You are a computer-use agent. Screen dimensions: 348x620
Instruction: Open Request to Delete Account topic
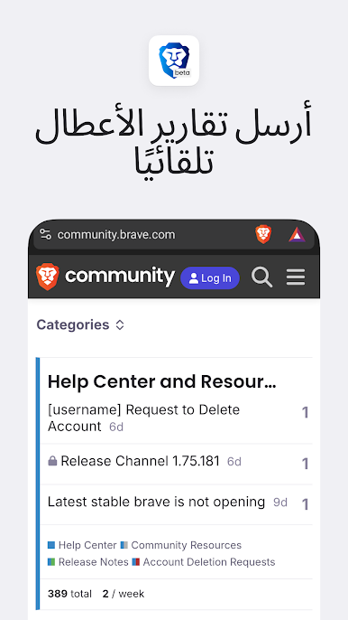tap(143, 418)
